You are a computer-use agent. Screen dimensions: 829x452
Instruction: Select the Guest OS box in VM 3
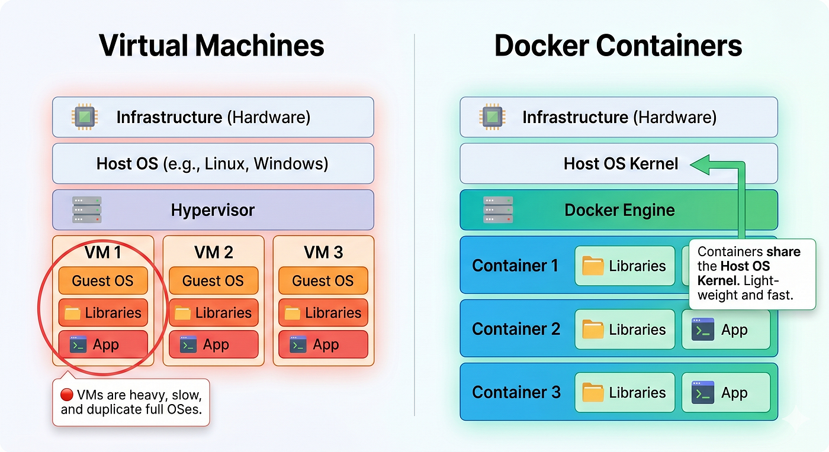coord(323,280)
